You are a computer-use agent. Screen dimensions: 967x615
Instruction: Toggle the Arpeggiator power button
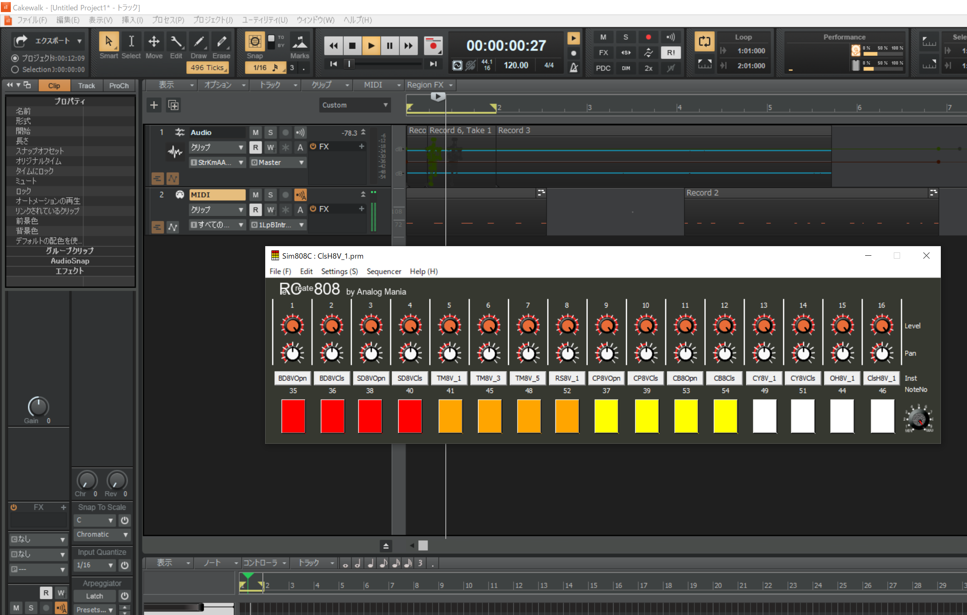[x=124, y=596]
